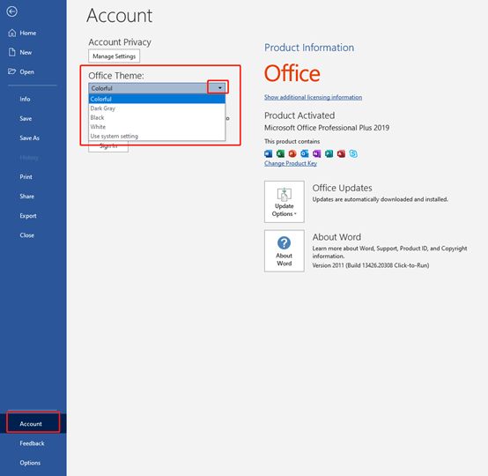Click the PowerPoint app icon
The height and width of the screenshot is (476, 488).
[292, 153]
